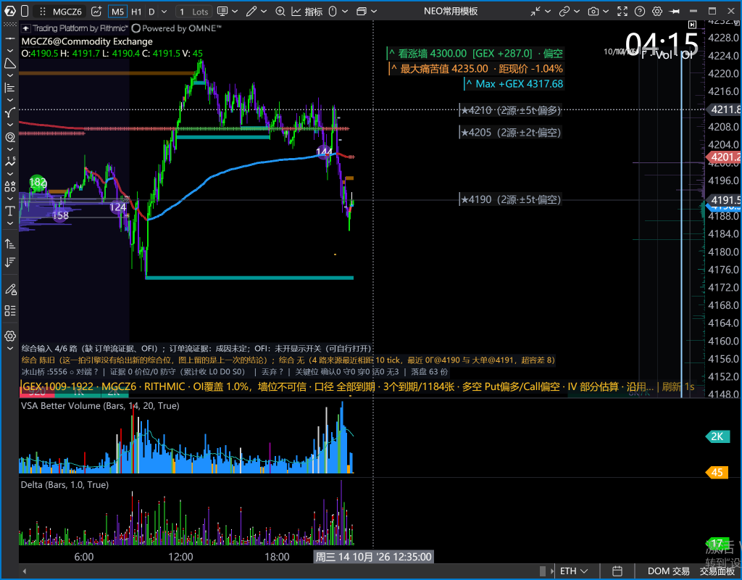Select the horizontal line tool
742x580 pixels.
10,38
